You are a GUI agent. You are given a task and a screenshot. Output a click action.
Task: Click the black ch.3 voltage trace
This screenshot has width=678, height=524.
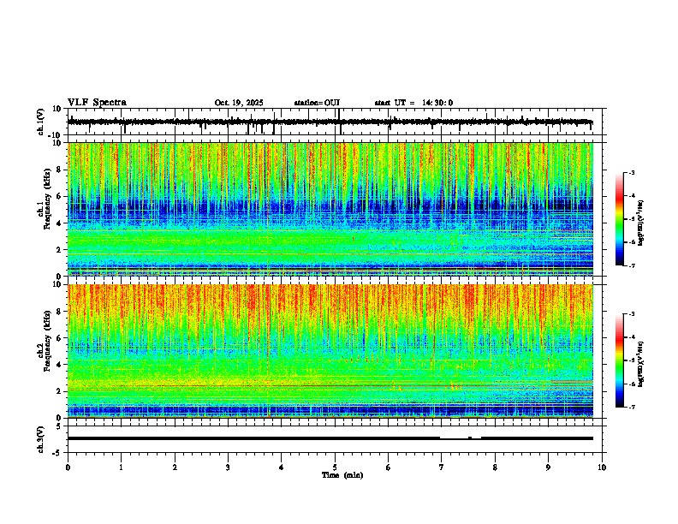tap(330, 438)
